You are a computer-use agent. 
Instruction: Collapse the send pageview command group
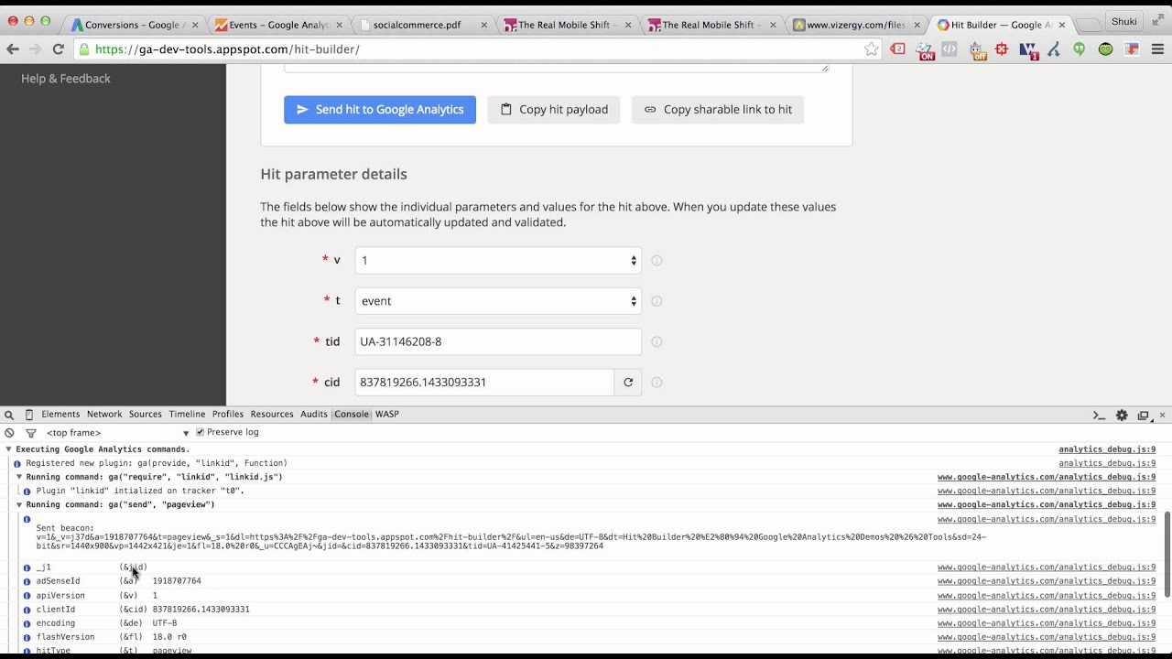click(18, 504)
